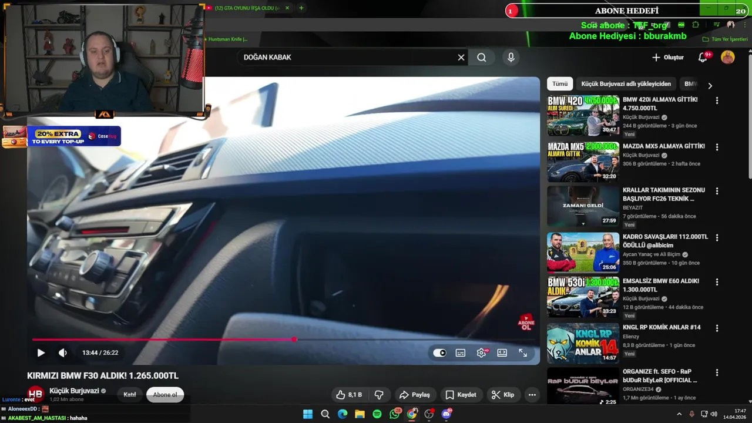Open options for the MAZDA MX5 video
Viewport: 752px width, 423px height.
click(717, 147)
